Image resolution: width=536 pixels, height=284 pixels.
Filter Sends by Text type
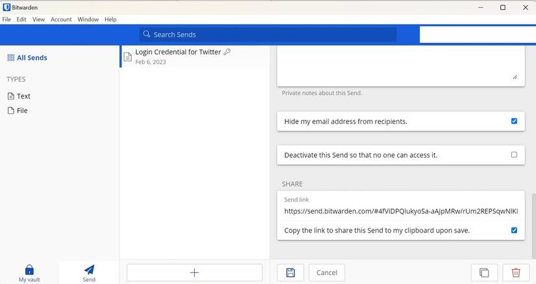(23, 96)
